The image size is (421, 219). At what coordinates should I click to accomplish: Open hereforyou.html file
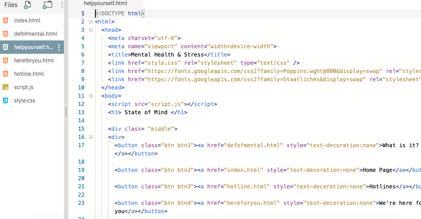click(x=34, y=60)
